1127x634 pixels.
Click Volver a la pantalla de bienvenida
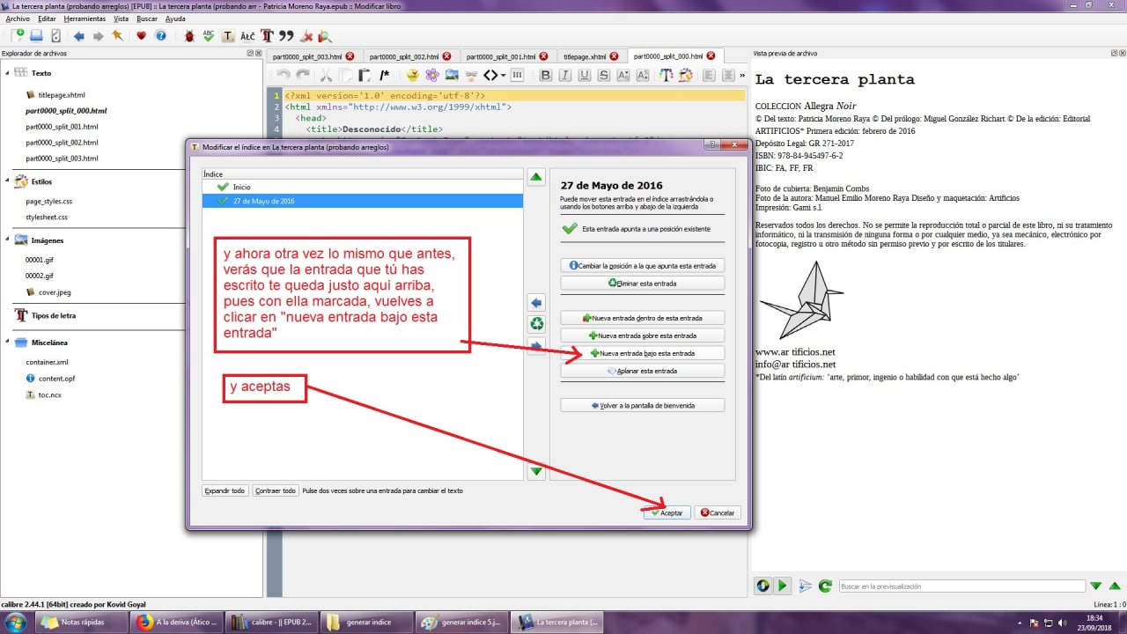pyautogui.click(x=643, y=406)
